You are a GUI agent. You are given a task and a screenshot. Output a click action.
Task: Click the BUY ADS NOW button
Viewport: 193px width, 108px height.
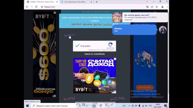point(145,87)
